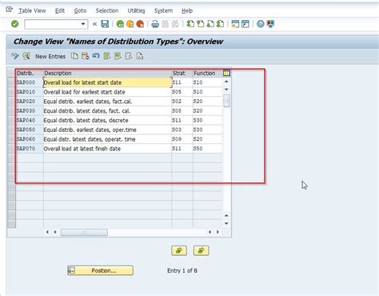Open the Table View menu

32,10
